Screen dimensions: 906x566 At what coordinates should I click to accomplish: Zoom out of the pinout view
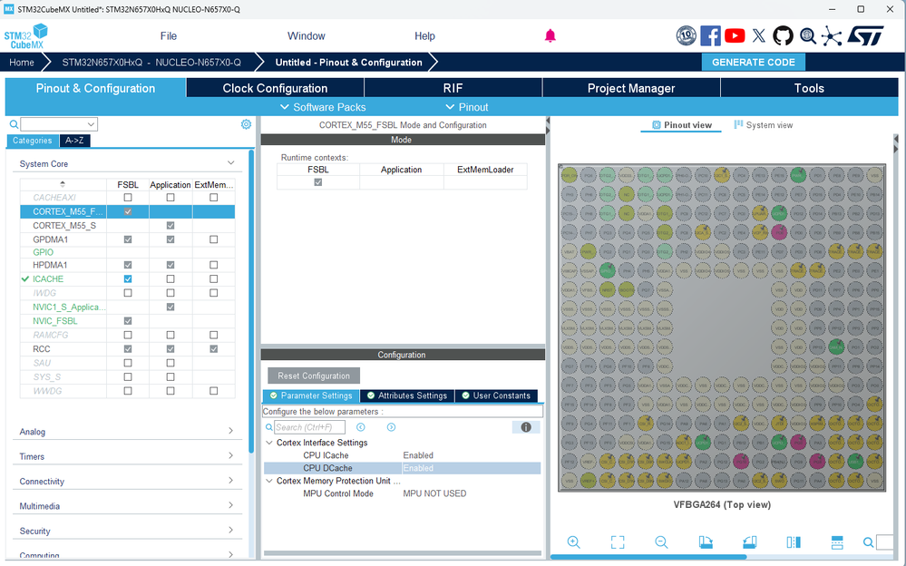(661, 542)
